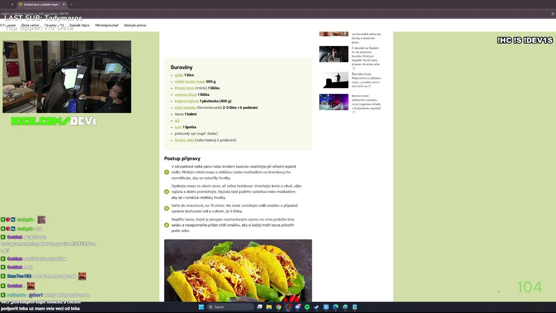Open the Notepad taskbar icon
Viewport: 556px width, 313px height.
[355, 307]
